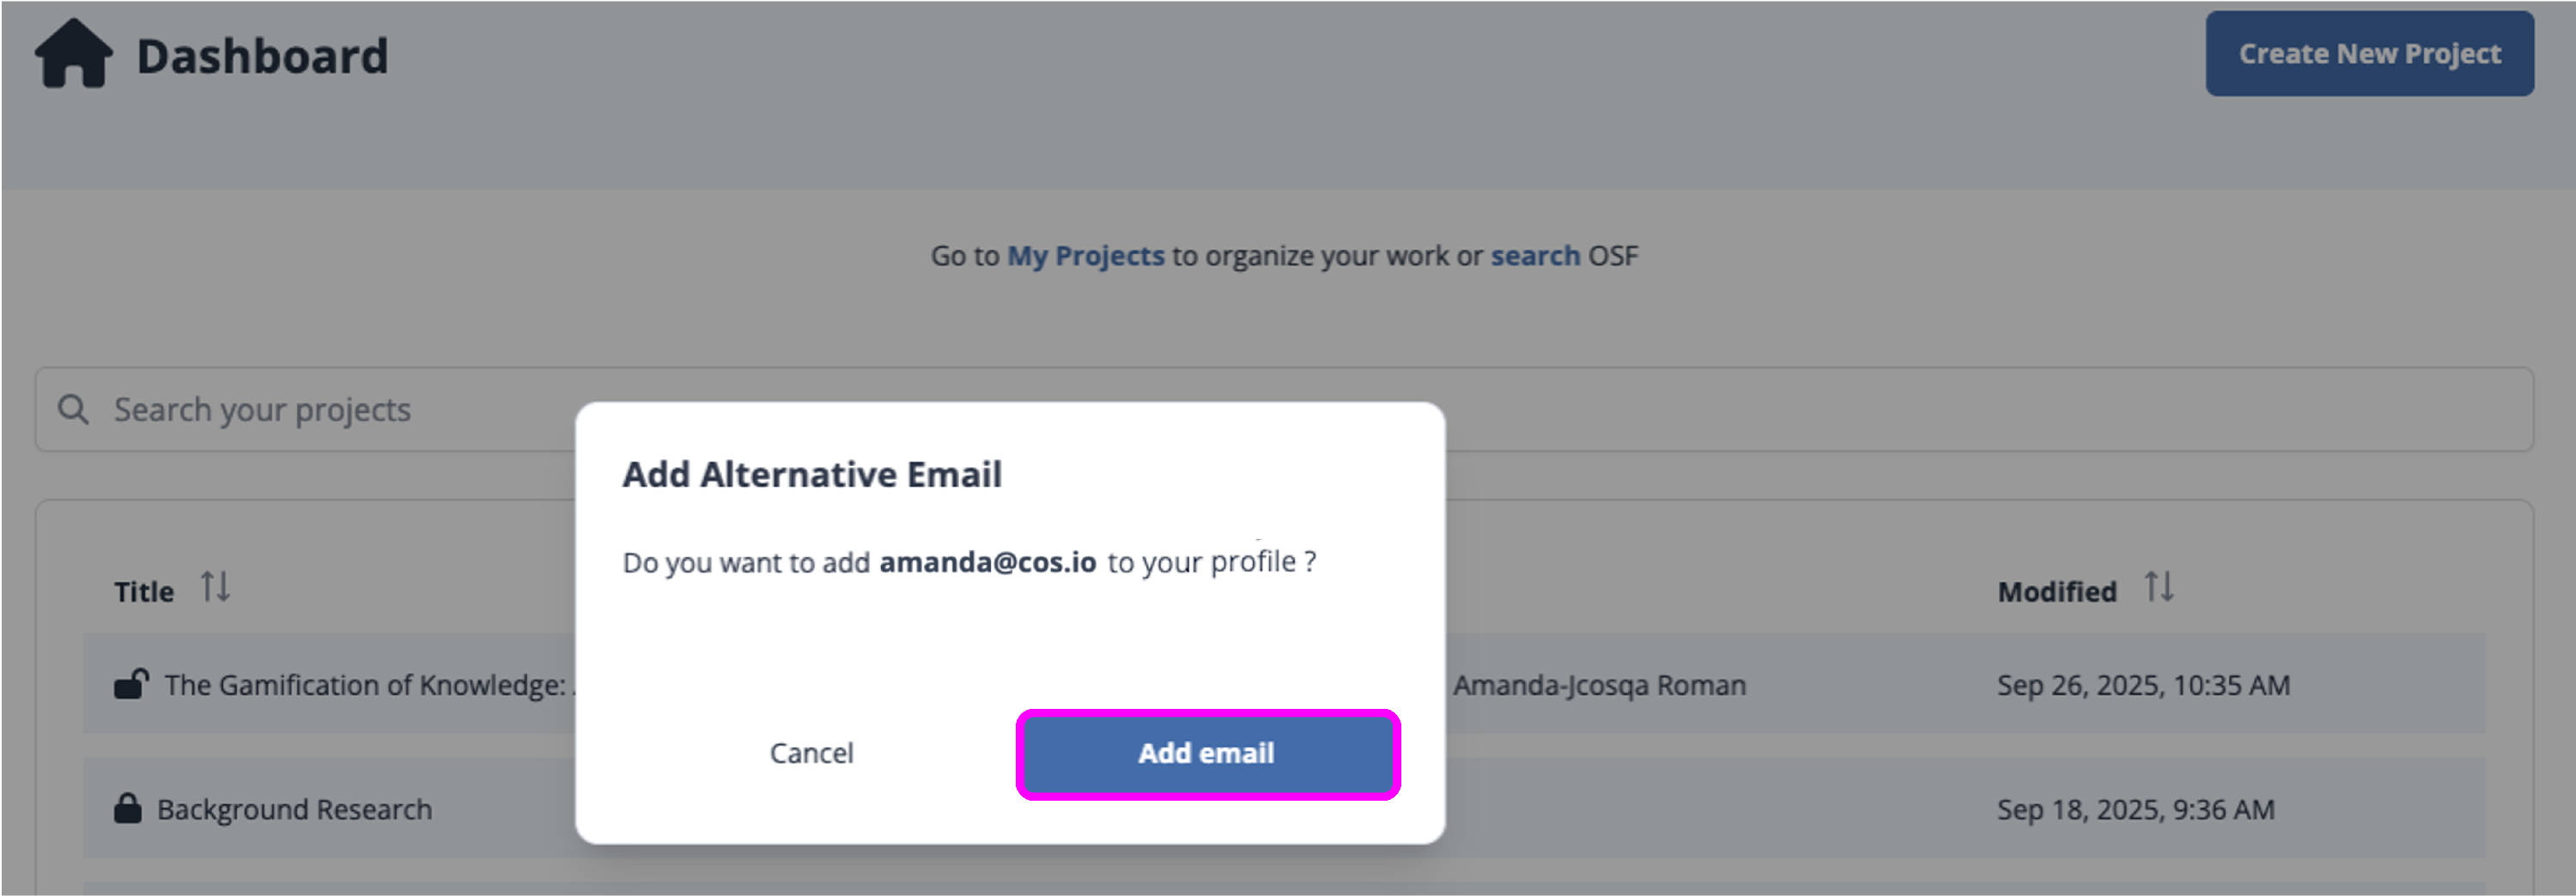Open The Gamification of Knowledge project
The height and width of the screenshot is (896, 2576).
365,685
